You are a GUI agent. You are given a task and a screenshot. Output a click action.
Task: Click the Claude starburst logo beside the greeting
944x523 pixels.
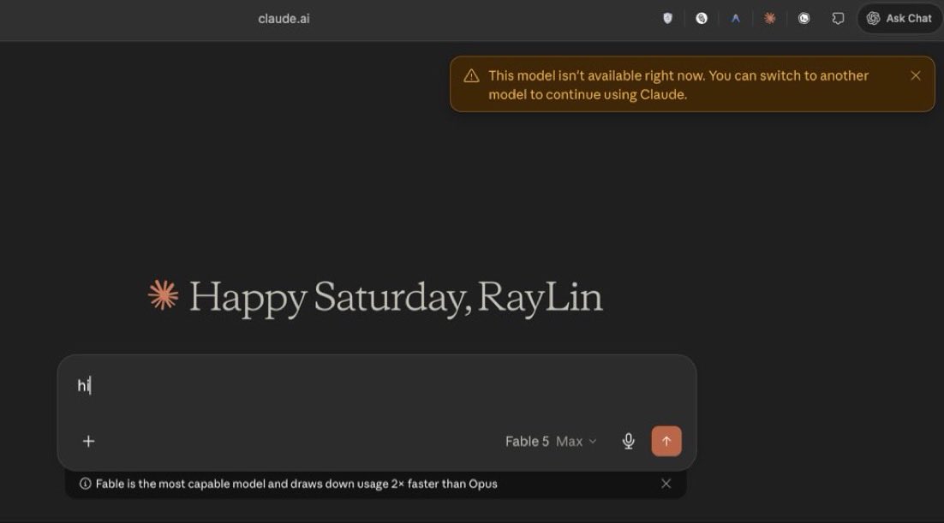[x=163, y=295]
